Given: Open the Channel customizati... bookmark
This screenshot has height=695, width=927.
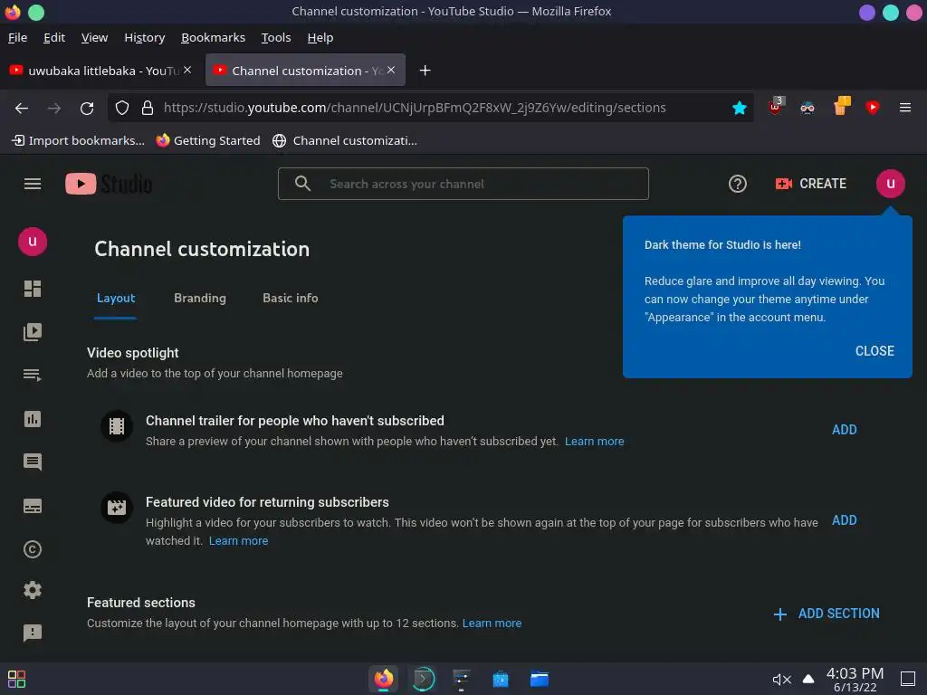Looking at the screenshot, I should click(x=345, y=140).
